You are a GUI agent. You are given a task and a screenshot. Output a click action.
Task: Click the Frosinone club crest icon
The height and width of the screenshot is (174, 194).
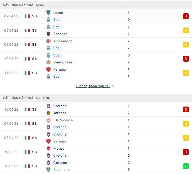tap(48, 170)
